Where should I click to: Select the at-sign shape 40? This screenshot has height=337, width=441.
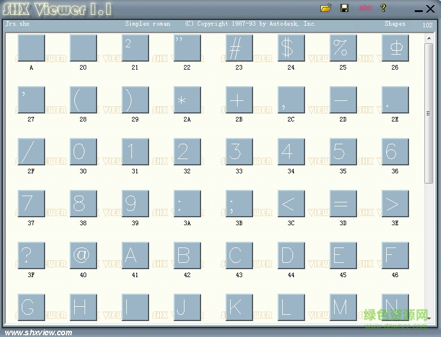[83, 255]
